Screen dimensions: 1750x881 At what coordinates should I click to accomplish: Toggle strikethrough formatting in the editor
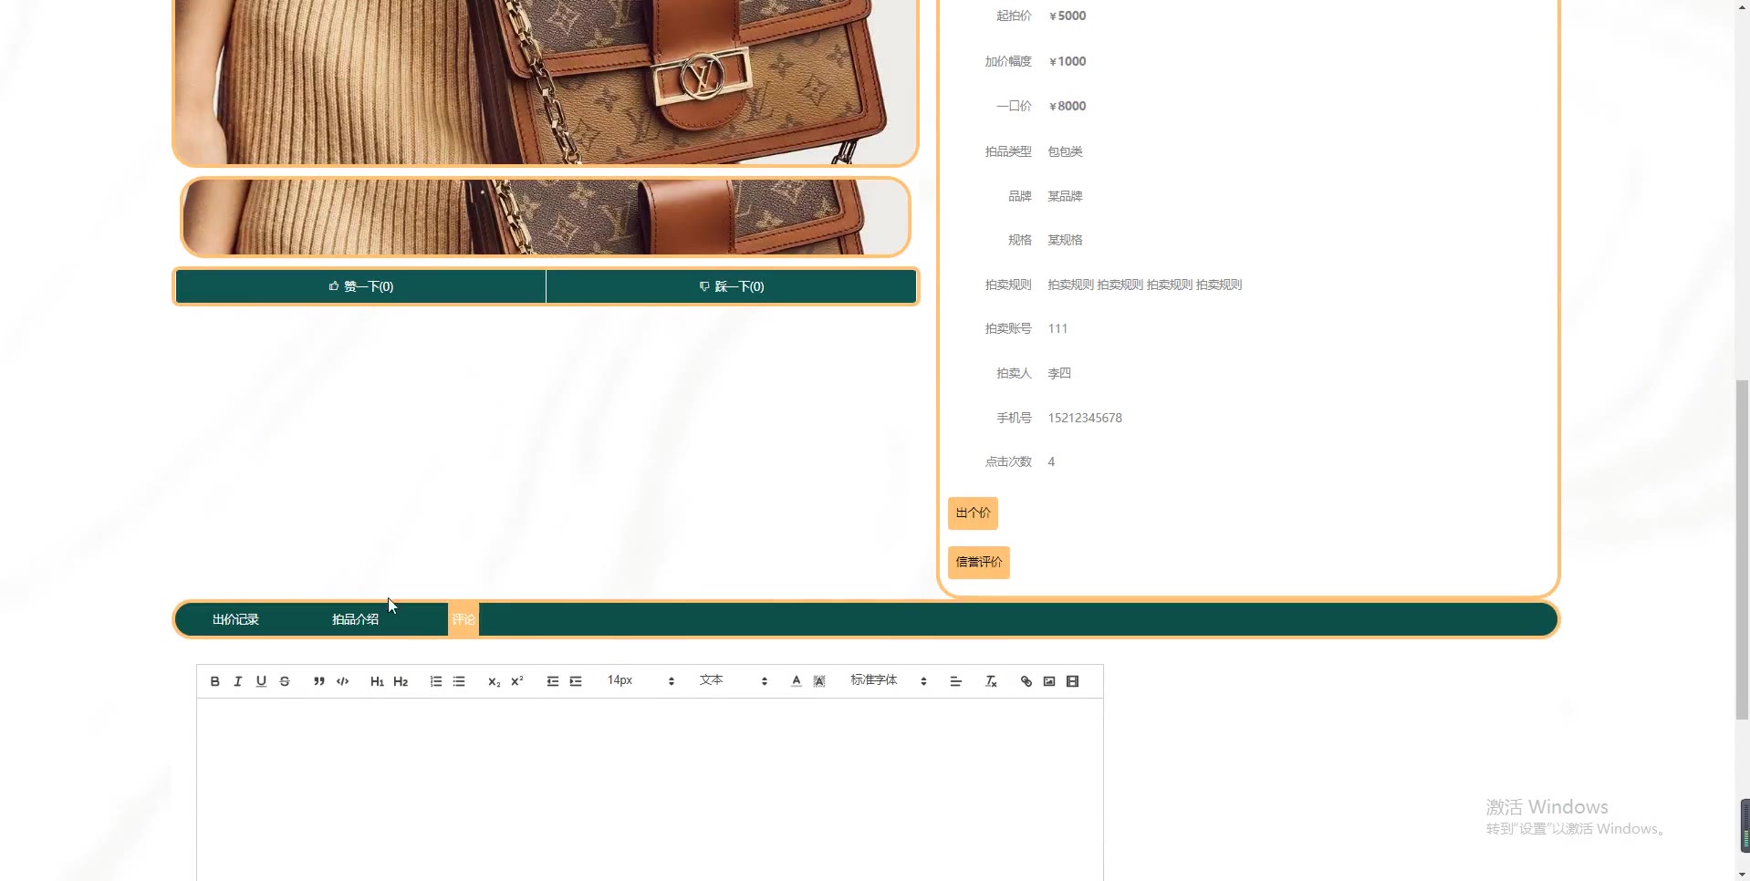point(285,681)
